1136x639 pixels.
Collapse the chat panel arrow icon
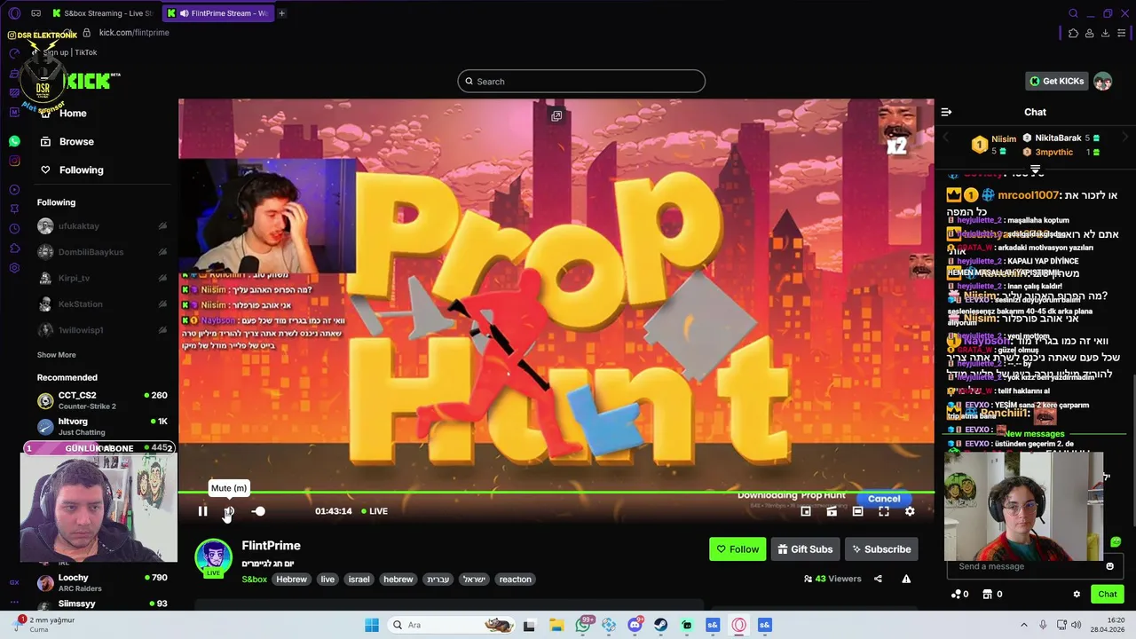(x=946, y=112)
